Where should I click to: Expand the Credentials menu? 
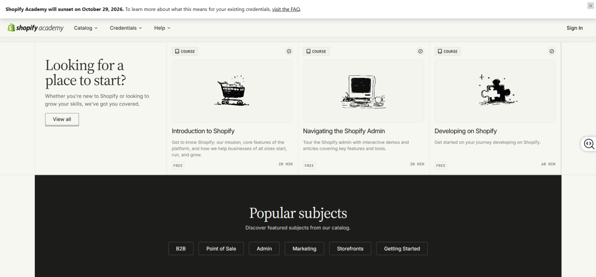[126, 28]
